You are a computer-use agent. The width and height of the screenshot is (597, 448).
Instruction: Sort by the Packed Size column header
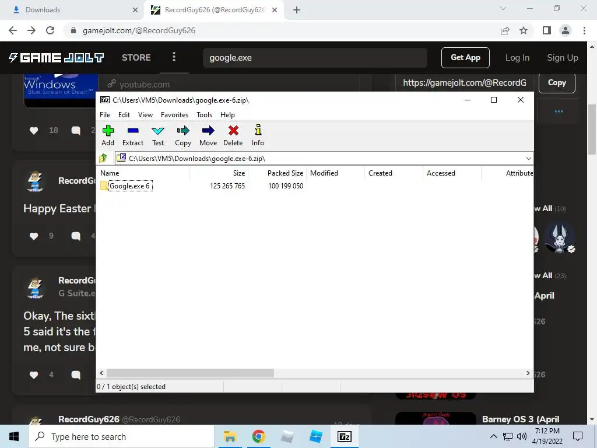[x=277, y=173]
